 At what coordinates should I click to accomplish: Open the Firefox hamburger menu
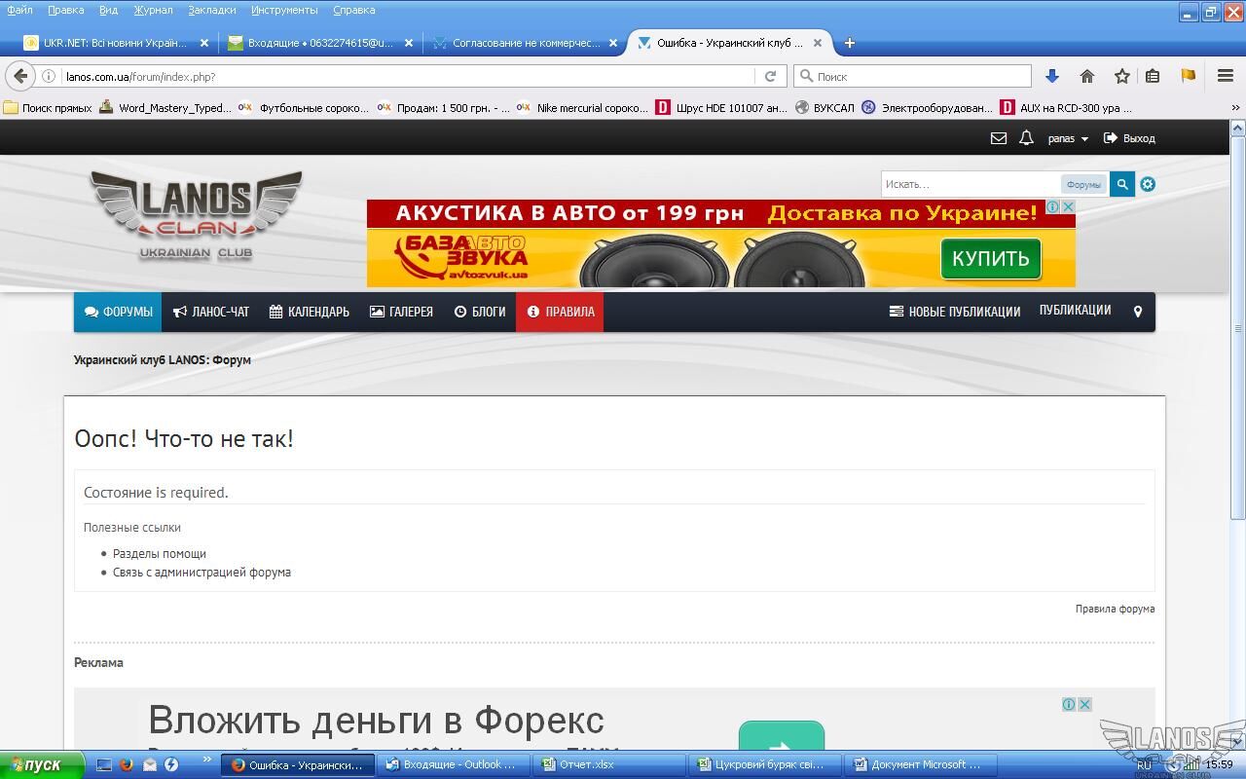(1226, 76)
